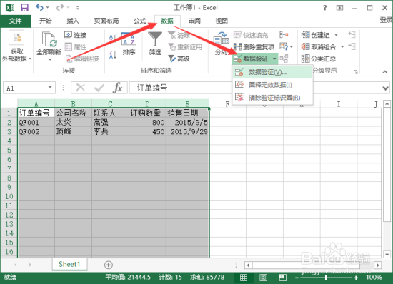
Task: Sort descending with the Z-A icon
Action: click(x=112, y=54)
